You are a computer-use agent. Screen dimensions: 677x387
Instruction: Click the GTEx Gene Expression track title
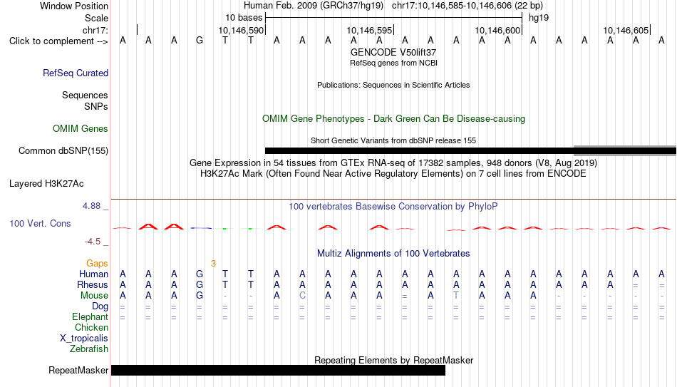pyautogui.click(x=393, y=162)
